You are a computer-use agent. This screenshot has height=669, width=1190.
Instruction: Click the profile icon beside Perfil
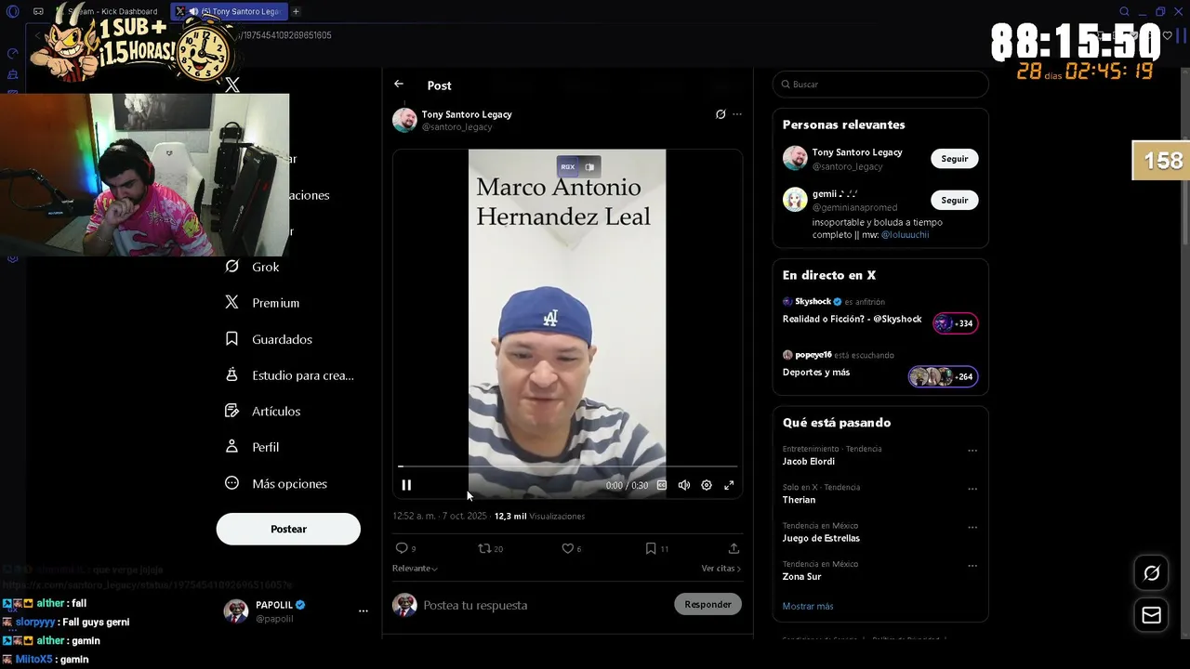coord(232,447)
